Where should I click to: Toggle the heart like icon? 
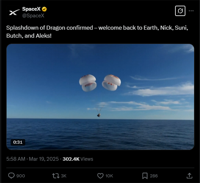(x=100, y=176)
